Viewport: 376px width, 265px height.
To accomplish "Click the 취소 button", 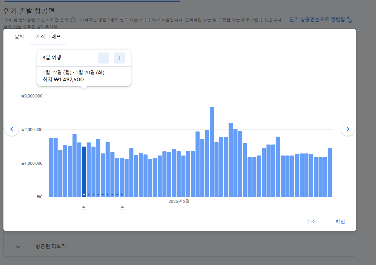I will [x=311, y=221].
